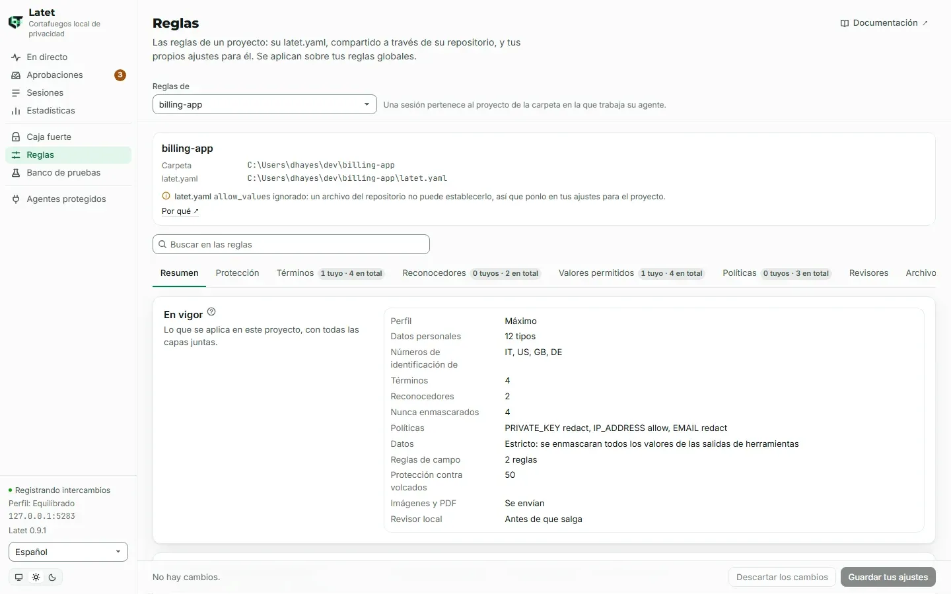951x594 pixels.
Task: Click the No hay cambios status text
Action: [186, 577]
